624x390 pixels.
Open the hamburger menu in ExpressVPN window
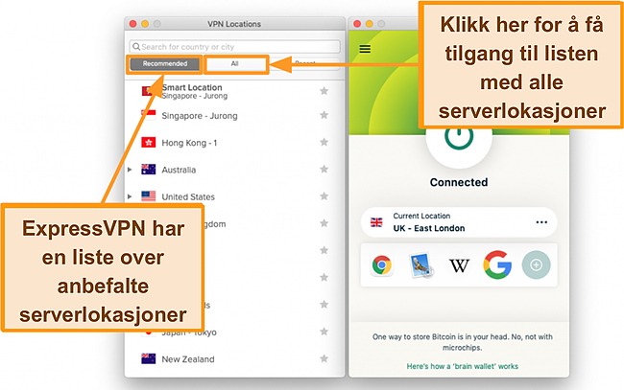click(x=365, y=49)
